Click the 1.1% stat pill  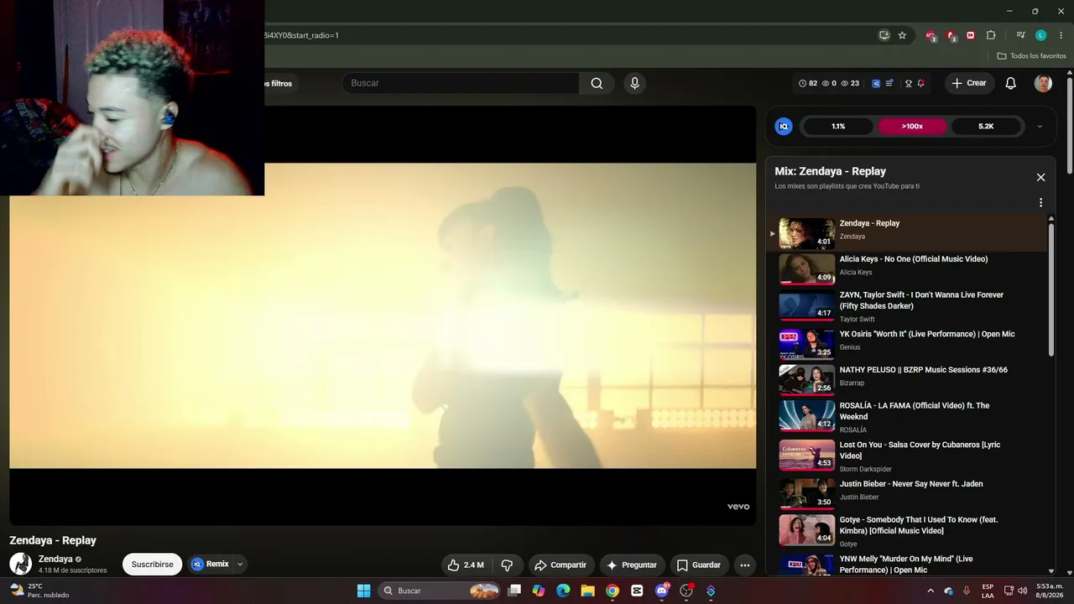click(838, 127)
